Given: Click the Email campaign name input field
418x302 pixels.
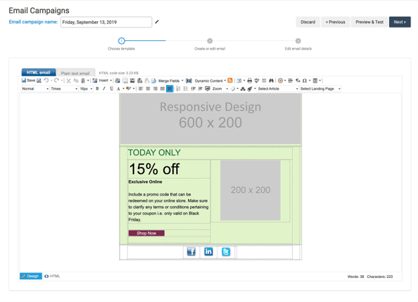Looking at the screenshot, I should coord(106,22).
